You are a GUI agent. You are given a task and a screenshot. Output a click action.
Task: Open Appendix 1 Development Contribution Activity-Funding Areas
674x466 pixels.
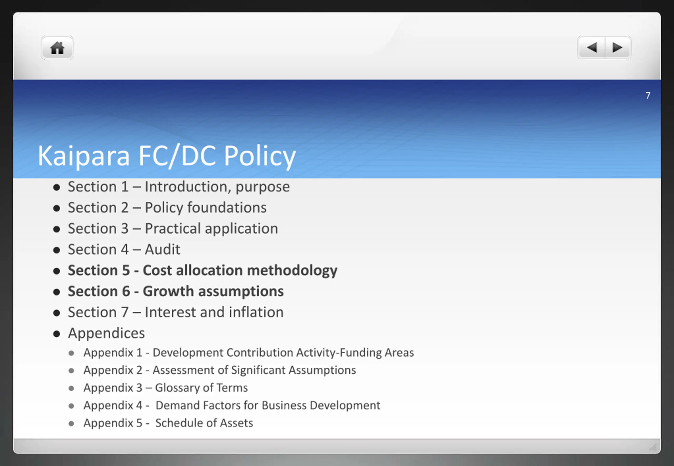coord(249,353)
